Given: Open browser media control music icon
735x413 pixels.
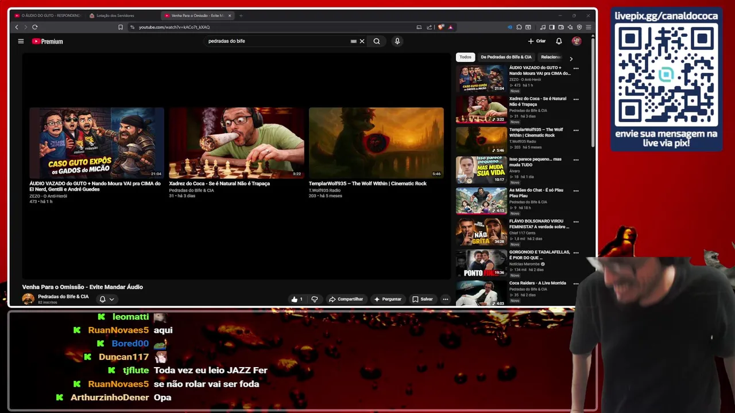Looking at the screenshot, I should pyautogui.click(x=543, y=27).
